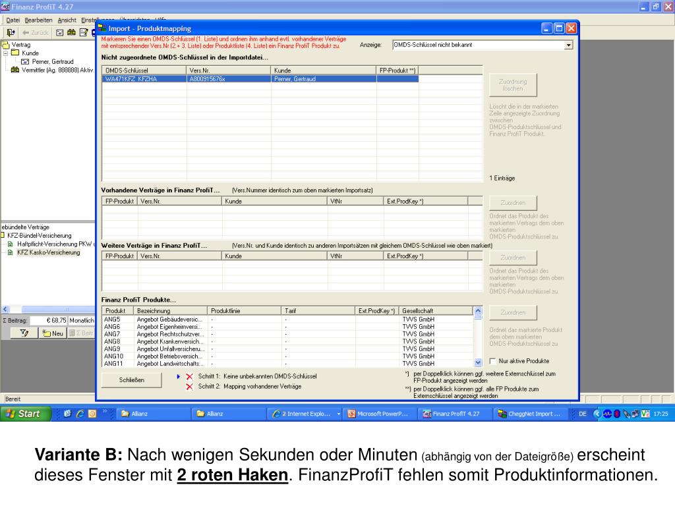675x506 pixels.
Task: Click the Vertrag folder icon in tree
Action: (5, 44)
